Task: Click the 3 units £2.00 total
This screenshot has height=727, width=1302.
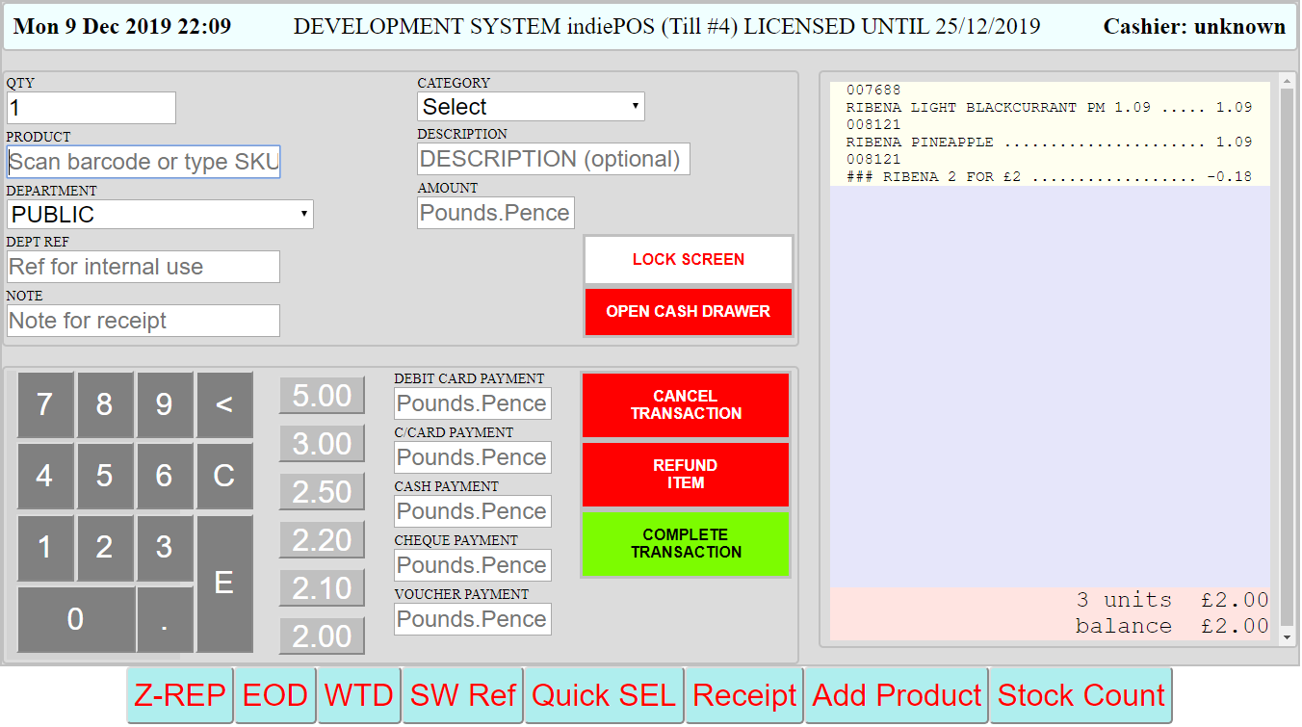Action: coord(1173,600)
